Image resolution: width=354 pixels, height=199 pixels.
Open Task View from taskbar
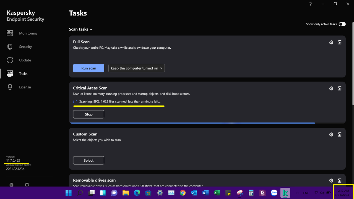pos(91,193)
